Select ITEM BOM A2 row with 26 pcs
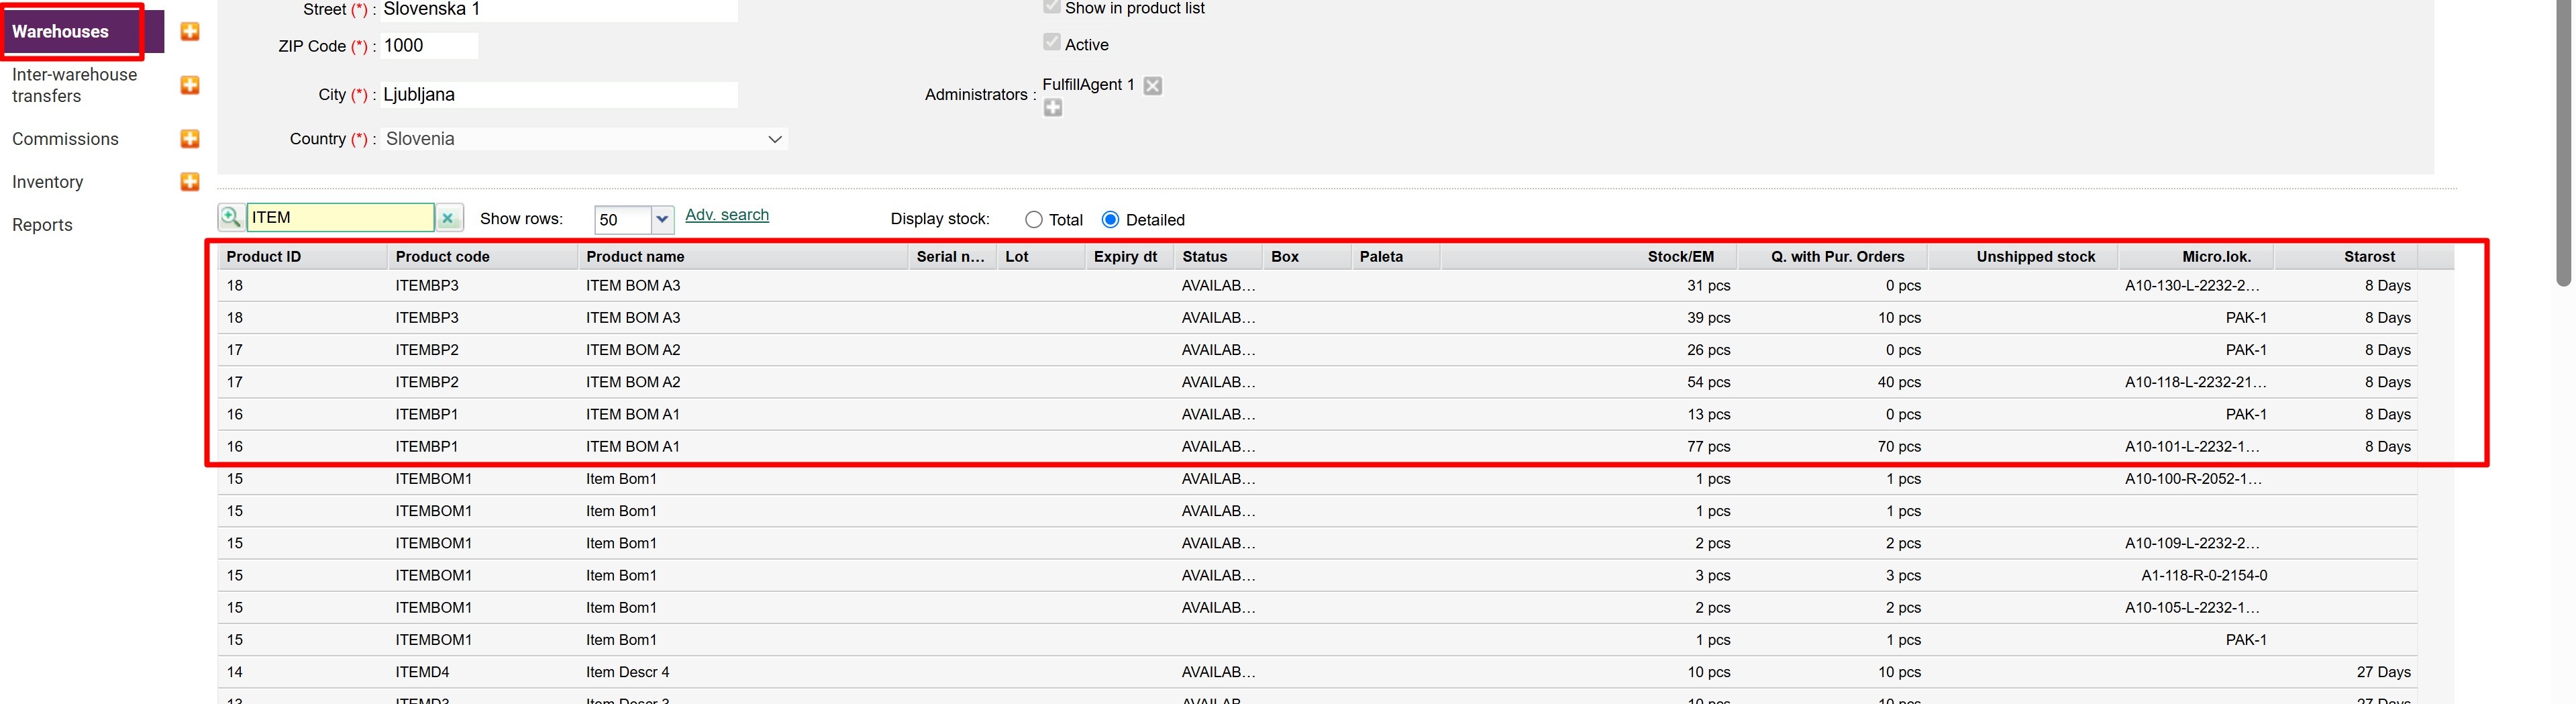 click(x=1317, y=350)
